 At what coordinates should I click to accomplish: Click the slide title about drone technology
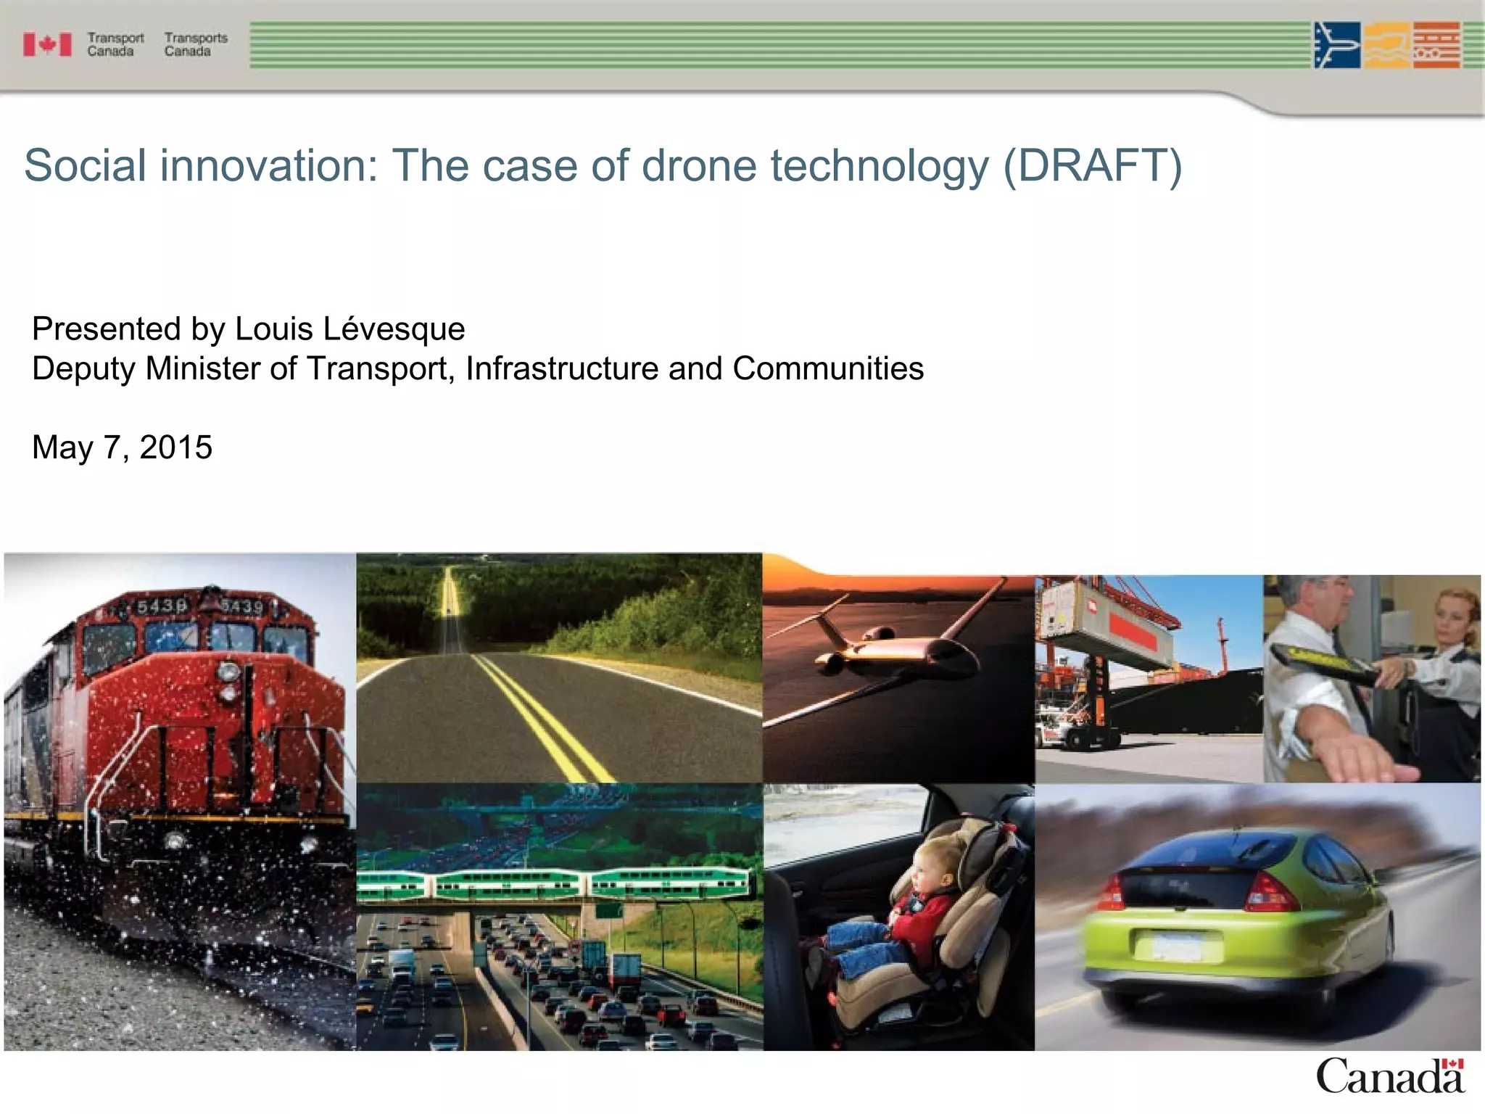pyautogui.click(x=603, y=165)
